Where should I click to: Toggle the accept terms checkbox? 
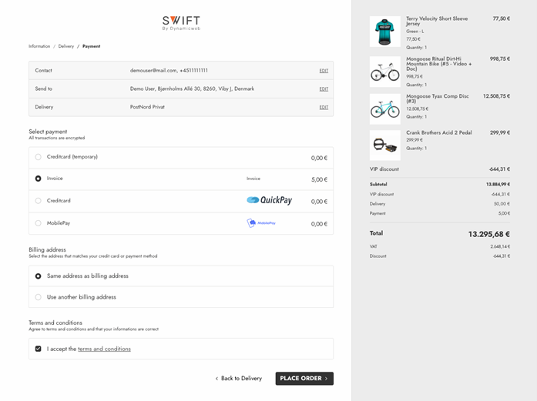[39, 349]
